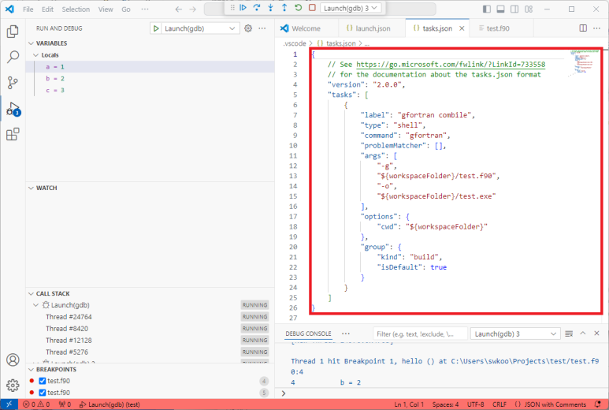Open debug console session selector
Image resolution: width=609 pixels, height=410 pixels.
pyautogui.click(x=515, y=334)
